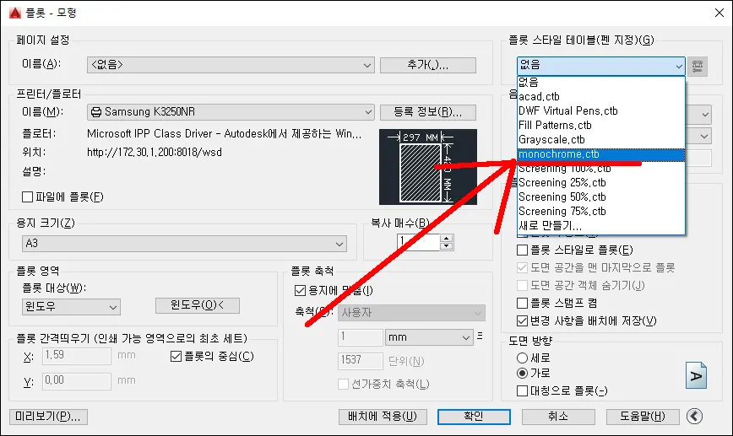Toggle the 용지에 맞춤 checkbox
The width and height of the screenshot is (733, 436).
coord(300,290)
